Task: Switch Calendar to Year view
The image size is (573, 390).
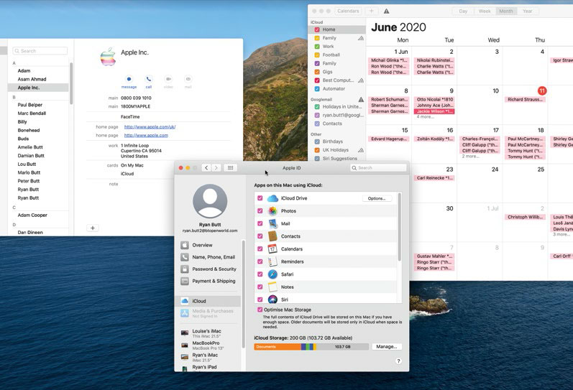Action: coord(527,11)
